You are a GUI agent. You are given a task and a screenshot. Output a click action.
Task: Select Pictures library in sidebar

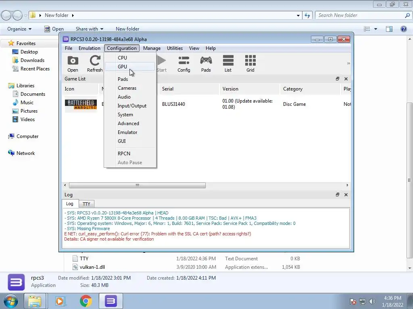(x=25, y=111)
